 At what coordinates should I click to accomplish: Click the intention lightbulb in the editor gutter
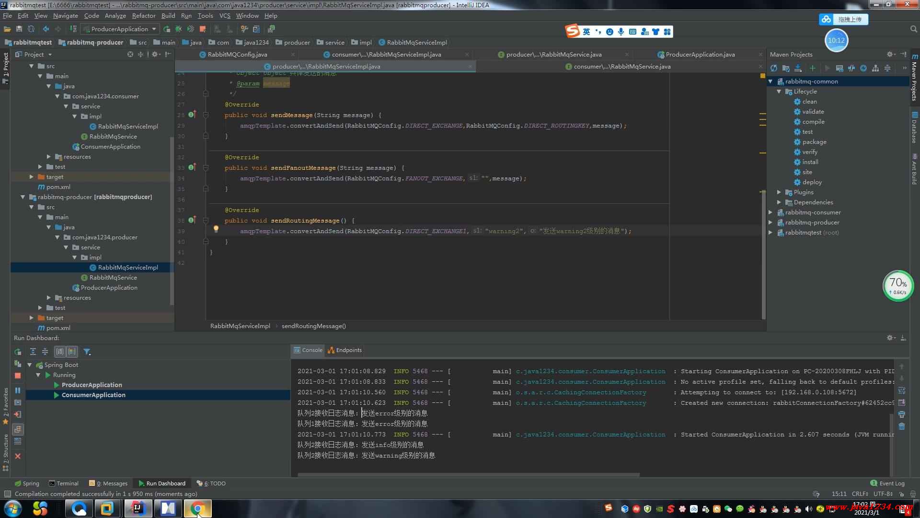pos(216,229)
